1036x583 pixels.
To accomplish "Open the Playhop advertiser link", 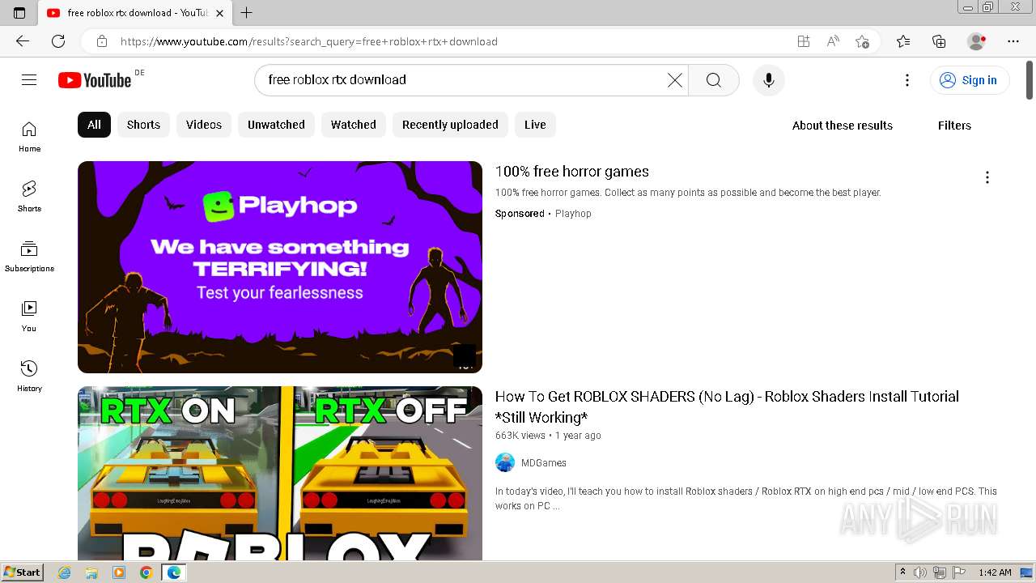I will click(573, 214).
